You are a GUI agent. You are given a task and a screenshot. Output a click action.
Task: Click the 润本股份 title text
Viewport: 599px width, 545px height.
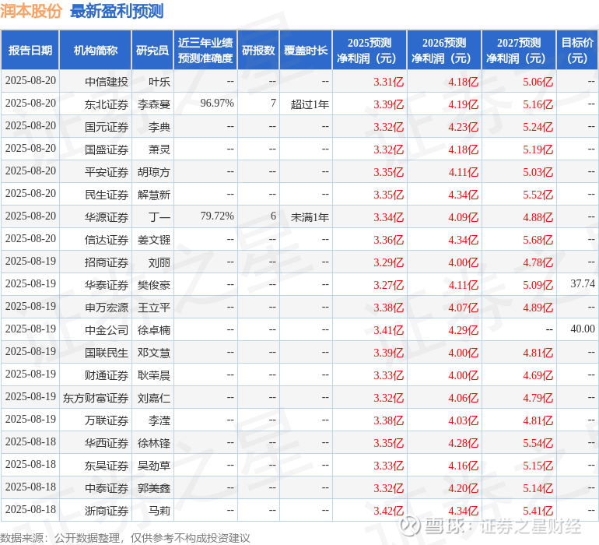click(31, 11)
